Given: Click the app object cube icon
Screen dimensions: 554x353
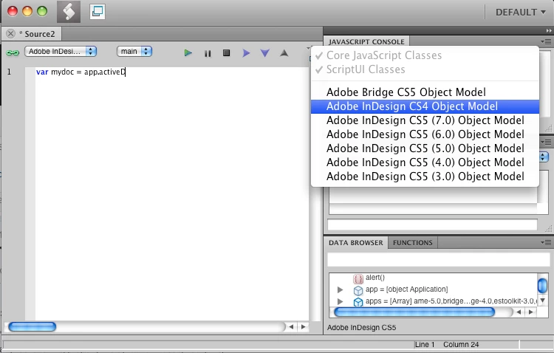Looking at the screenshot, I should tap(358, 290).
